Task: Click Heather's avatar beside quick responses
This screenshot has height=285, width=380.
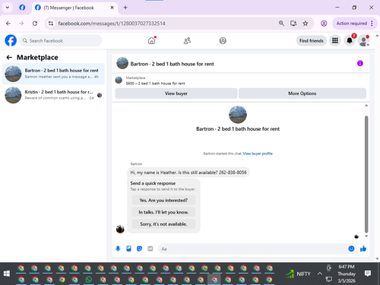Action: point(120,229)
